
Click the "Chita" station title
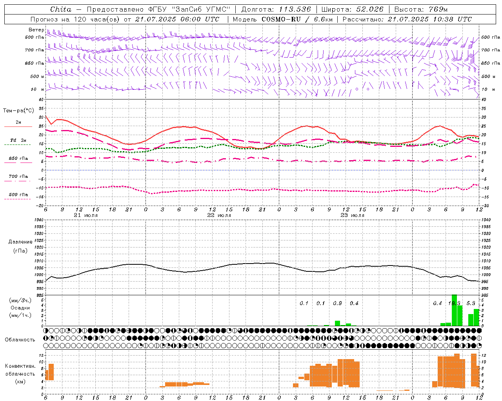click(x=61, y=9)
